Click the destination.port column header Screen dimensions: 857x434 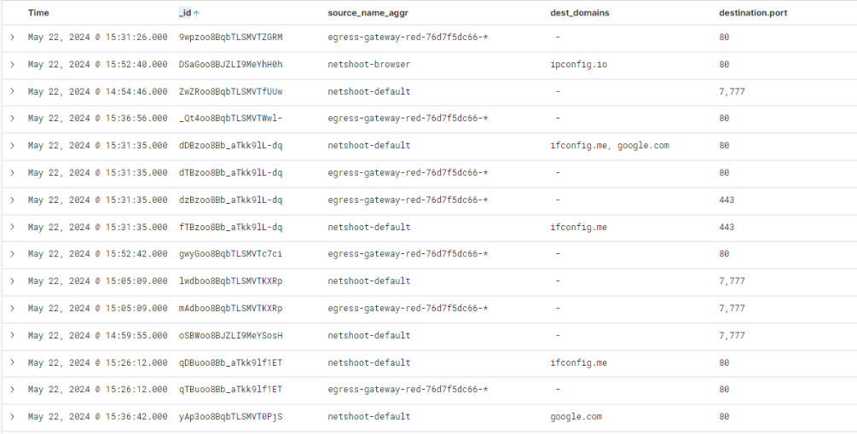[x=756, y=14]
